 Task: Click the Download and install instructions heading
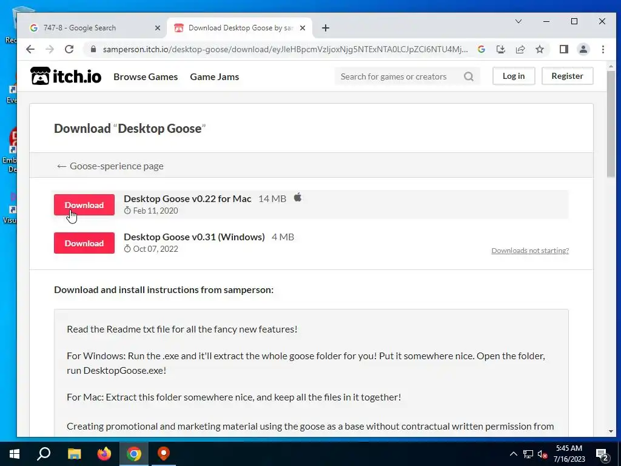click(164, 289)
